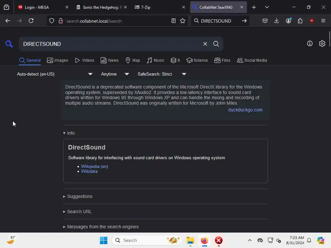Select the Science search category

point(197,60)
